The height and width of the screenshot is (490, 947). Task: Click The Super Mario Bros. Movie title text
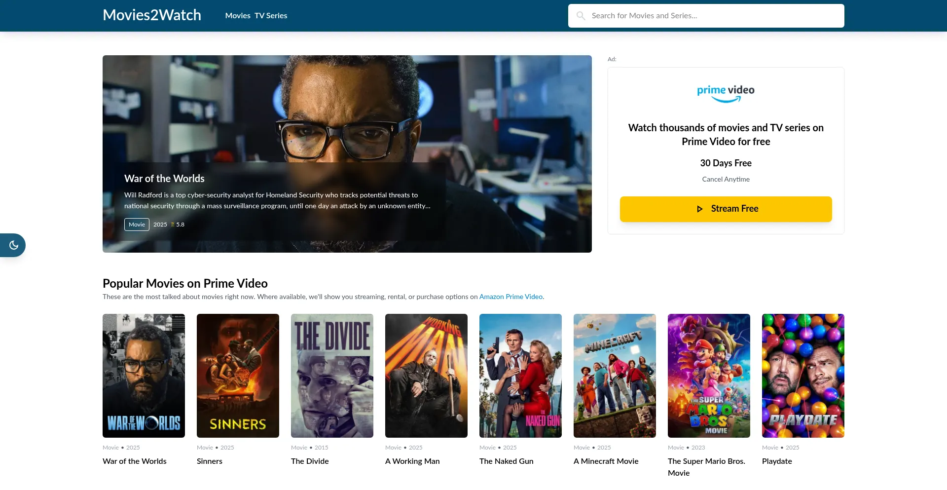(706, 467)
